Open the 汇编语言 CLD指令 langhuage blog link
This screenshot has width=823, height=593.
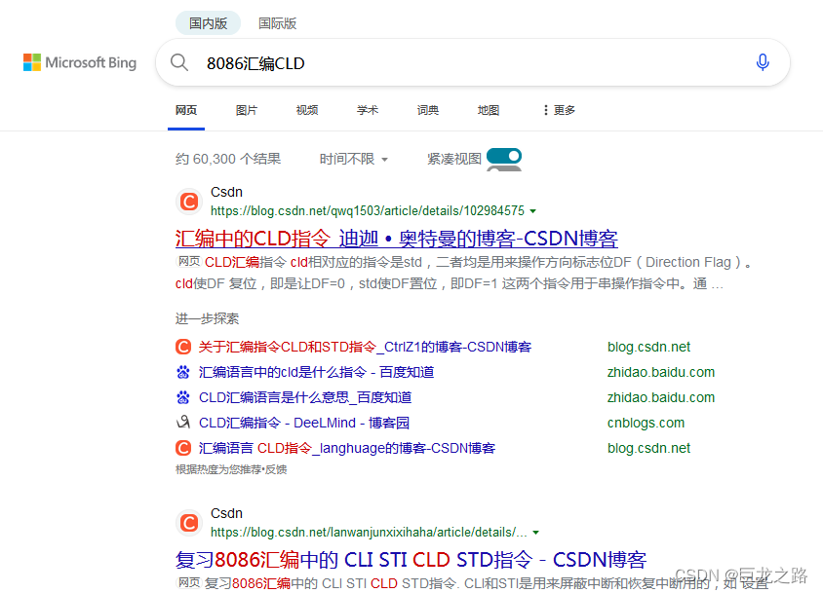coord(347,448)
